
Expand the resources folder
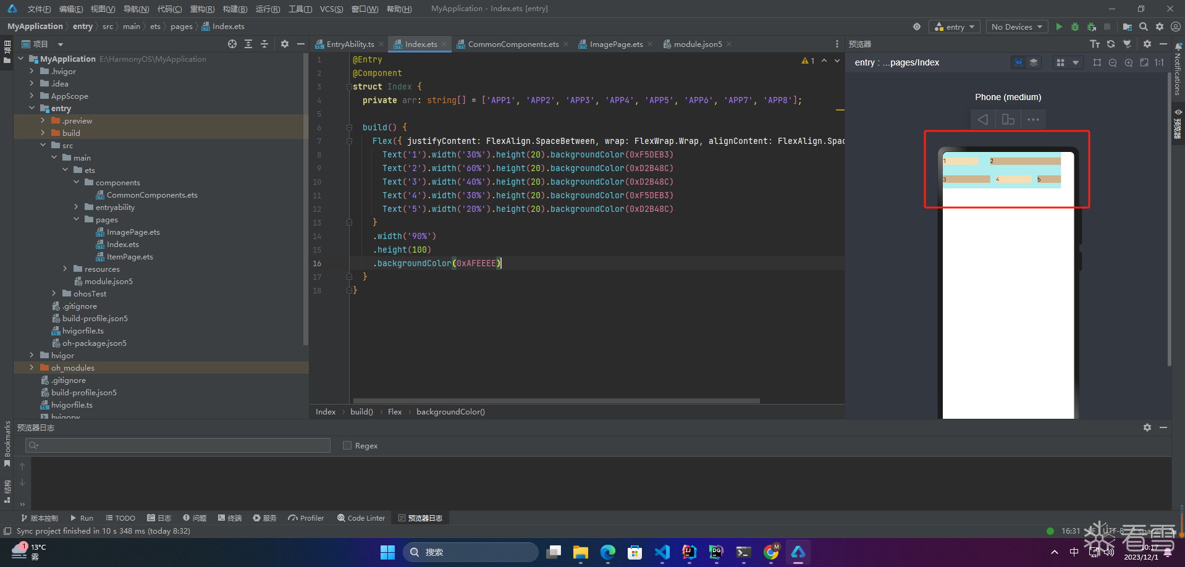pos(65,269)
